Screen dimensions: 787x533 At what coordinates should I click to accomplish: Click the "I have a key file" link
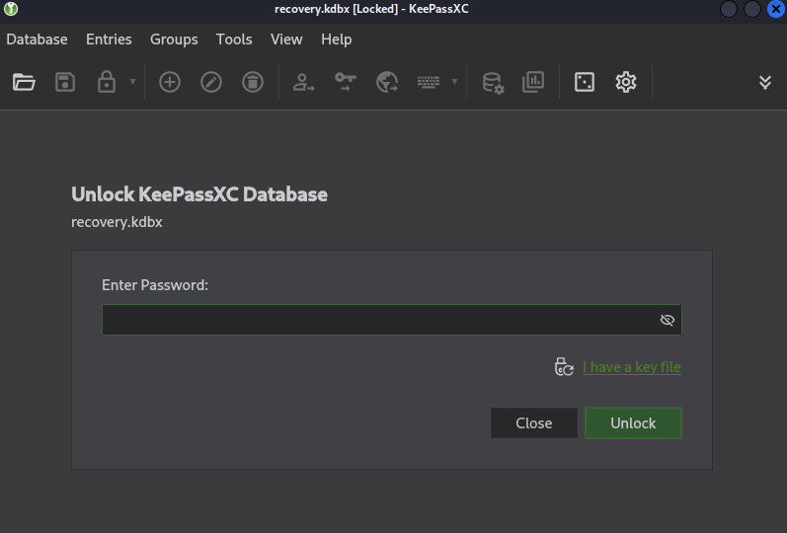coord(631,367)
